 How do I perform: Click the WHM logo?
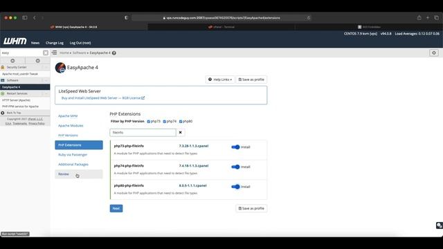click(15, 41)
